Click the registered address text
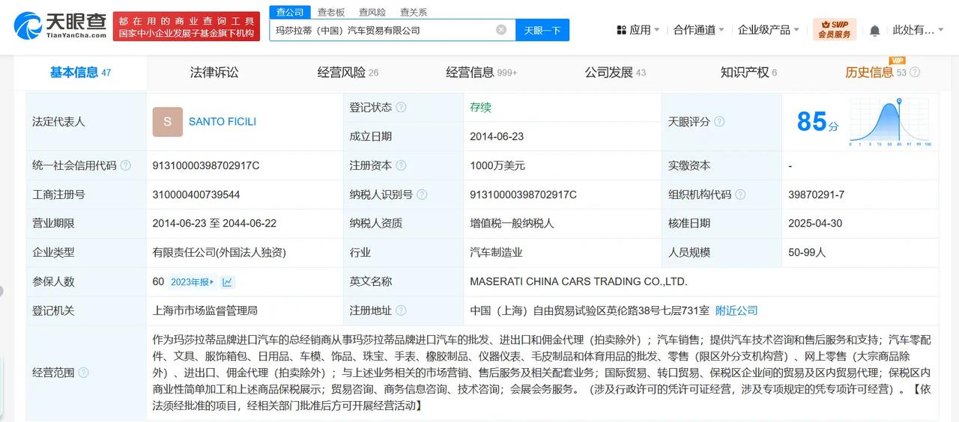959x422 pixels. (x=590, y=311)
